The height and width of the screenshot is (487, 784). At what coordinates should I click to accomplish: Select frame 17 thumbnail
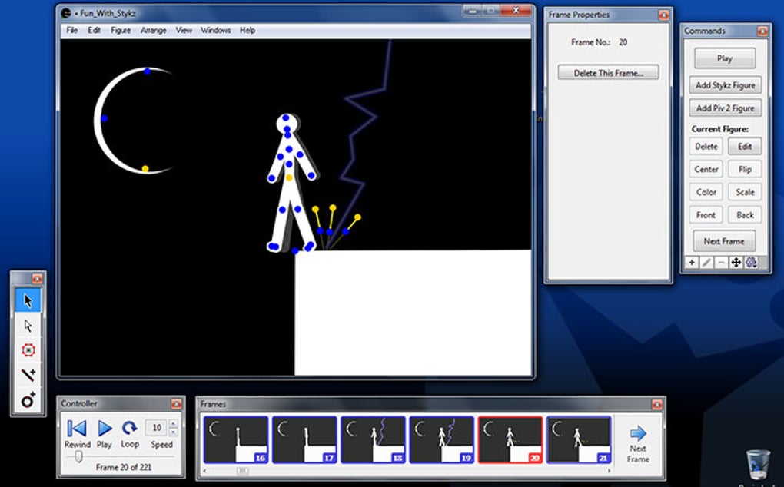(304, 440)
